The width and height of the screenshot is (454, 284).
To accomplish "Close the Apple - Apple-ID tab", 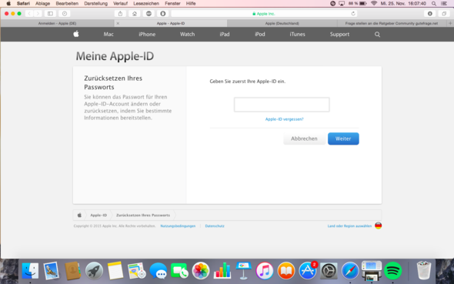I will click(x=118, y=23).
